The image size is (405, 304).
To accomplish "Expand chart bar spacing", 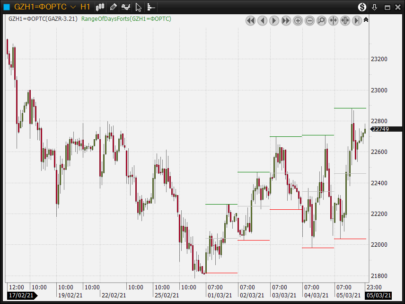I will [x=345, y=20].
